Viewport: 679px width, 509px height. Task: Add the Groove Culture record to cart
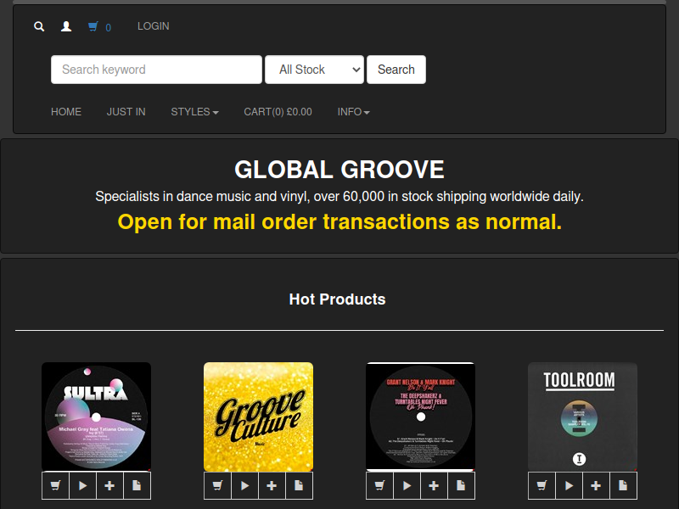pos(217,485)
